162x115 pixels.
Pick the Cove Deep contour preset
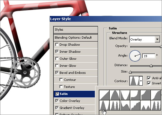coord(135,95)
